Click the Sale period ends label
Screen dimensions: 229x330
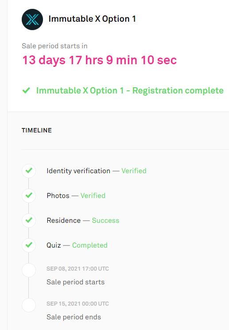pyautogui.click(x=74, y=317)
